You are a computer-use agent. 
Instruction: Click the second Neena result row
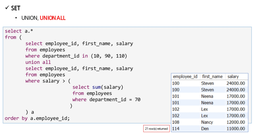(210, 103)
